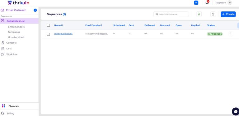Viewport: 239px width, 116px height.
Task: Sort by Email Sender column
Action: pyautogui.click(x=94, y=25)
